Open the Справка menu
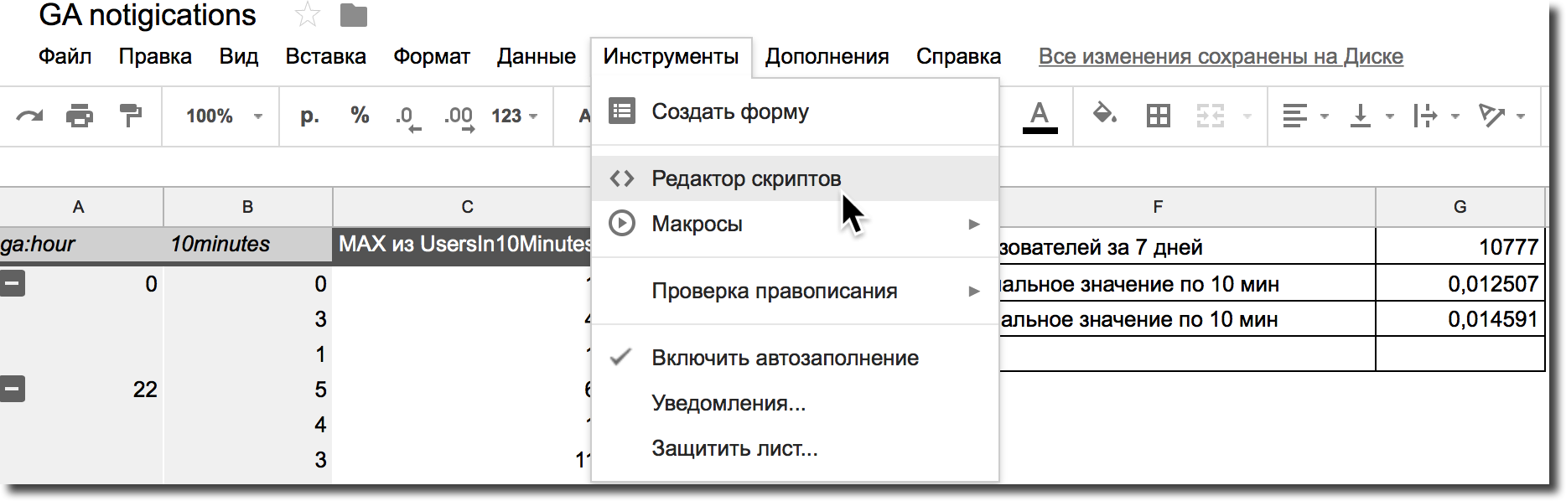The height and width of the screenshot is (501, 1566). tap(959, 56)
